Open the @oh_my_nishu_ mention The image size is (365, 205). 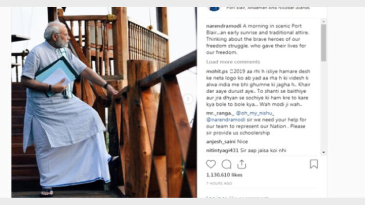[x=255, y=113]
